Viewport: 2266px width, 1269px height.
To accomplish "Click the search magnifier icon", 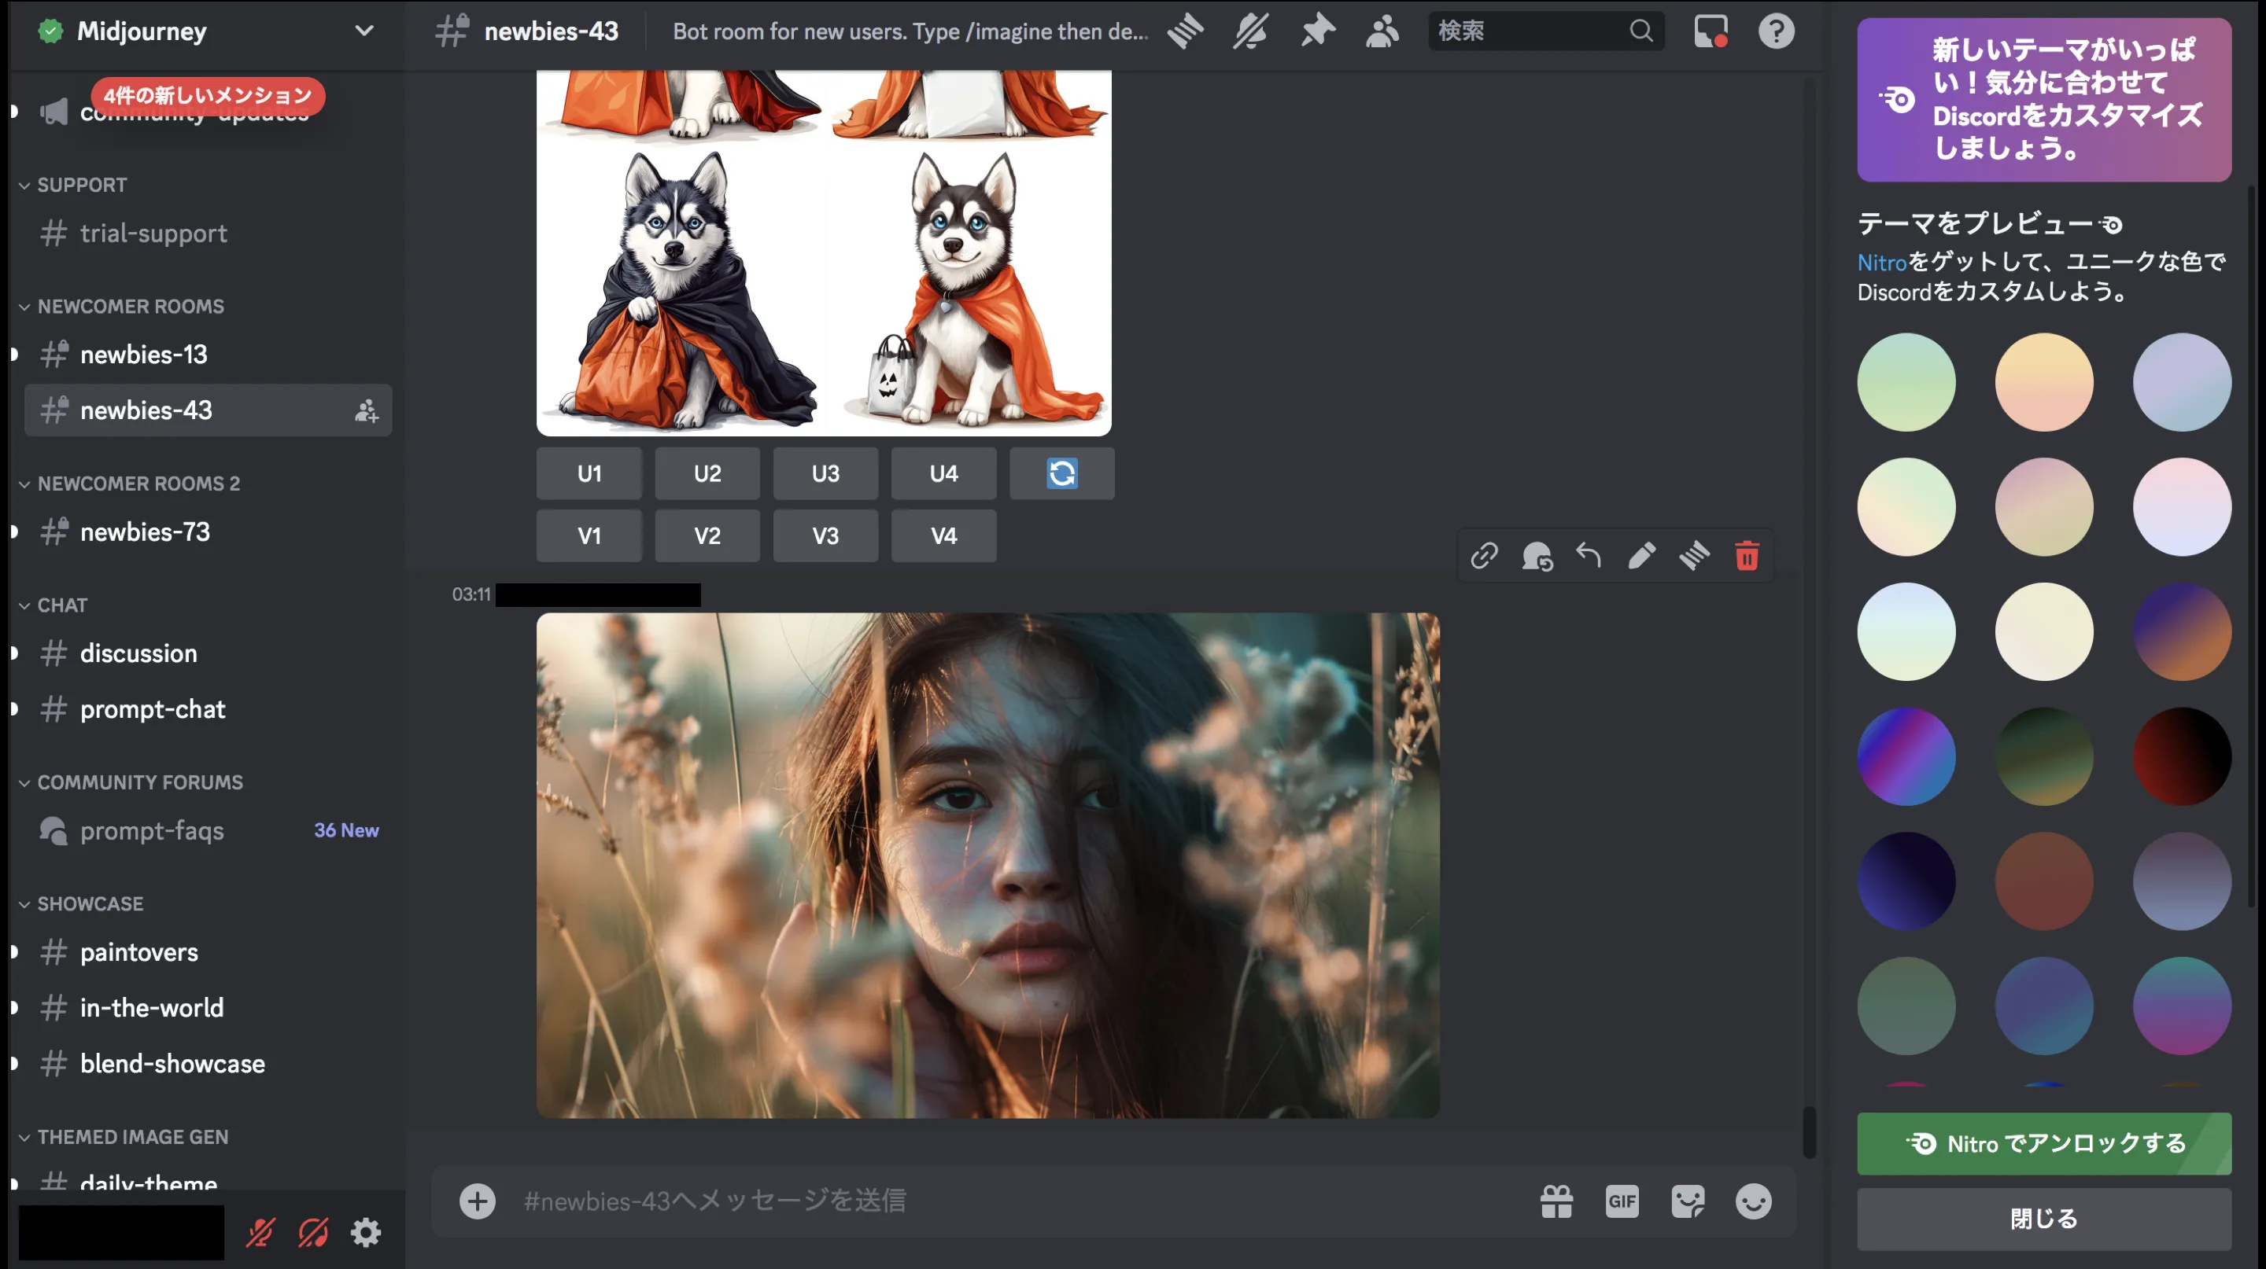I will (x=1640, y=31).
